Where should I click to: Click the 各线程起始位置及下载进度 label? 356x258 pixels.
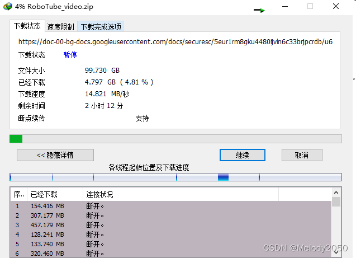pos(149,167)
